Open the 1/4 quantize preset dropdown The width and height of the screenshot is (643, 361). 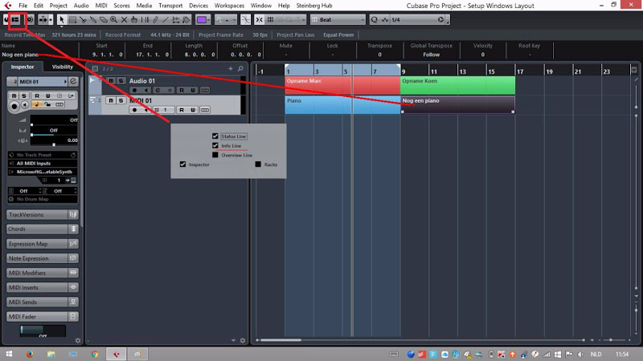coord(417,19)
